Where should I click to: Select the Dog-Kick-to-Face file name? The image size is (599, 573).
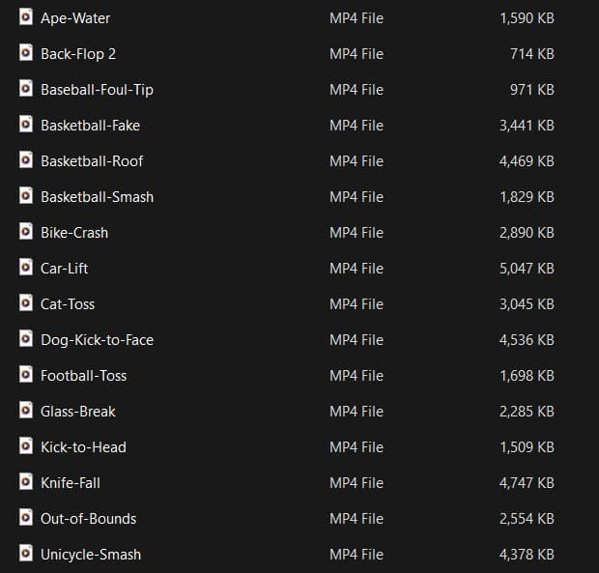coord(97,340)
